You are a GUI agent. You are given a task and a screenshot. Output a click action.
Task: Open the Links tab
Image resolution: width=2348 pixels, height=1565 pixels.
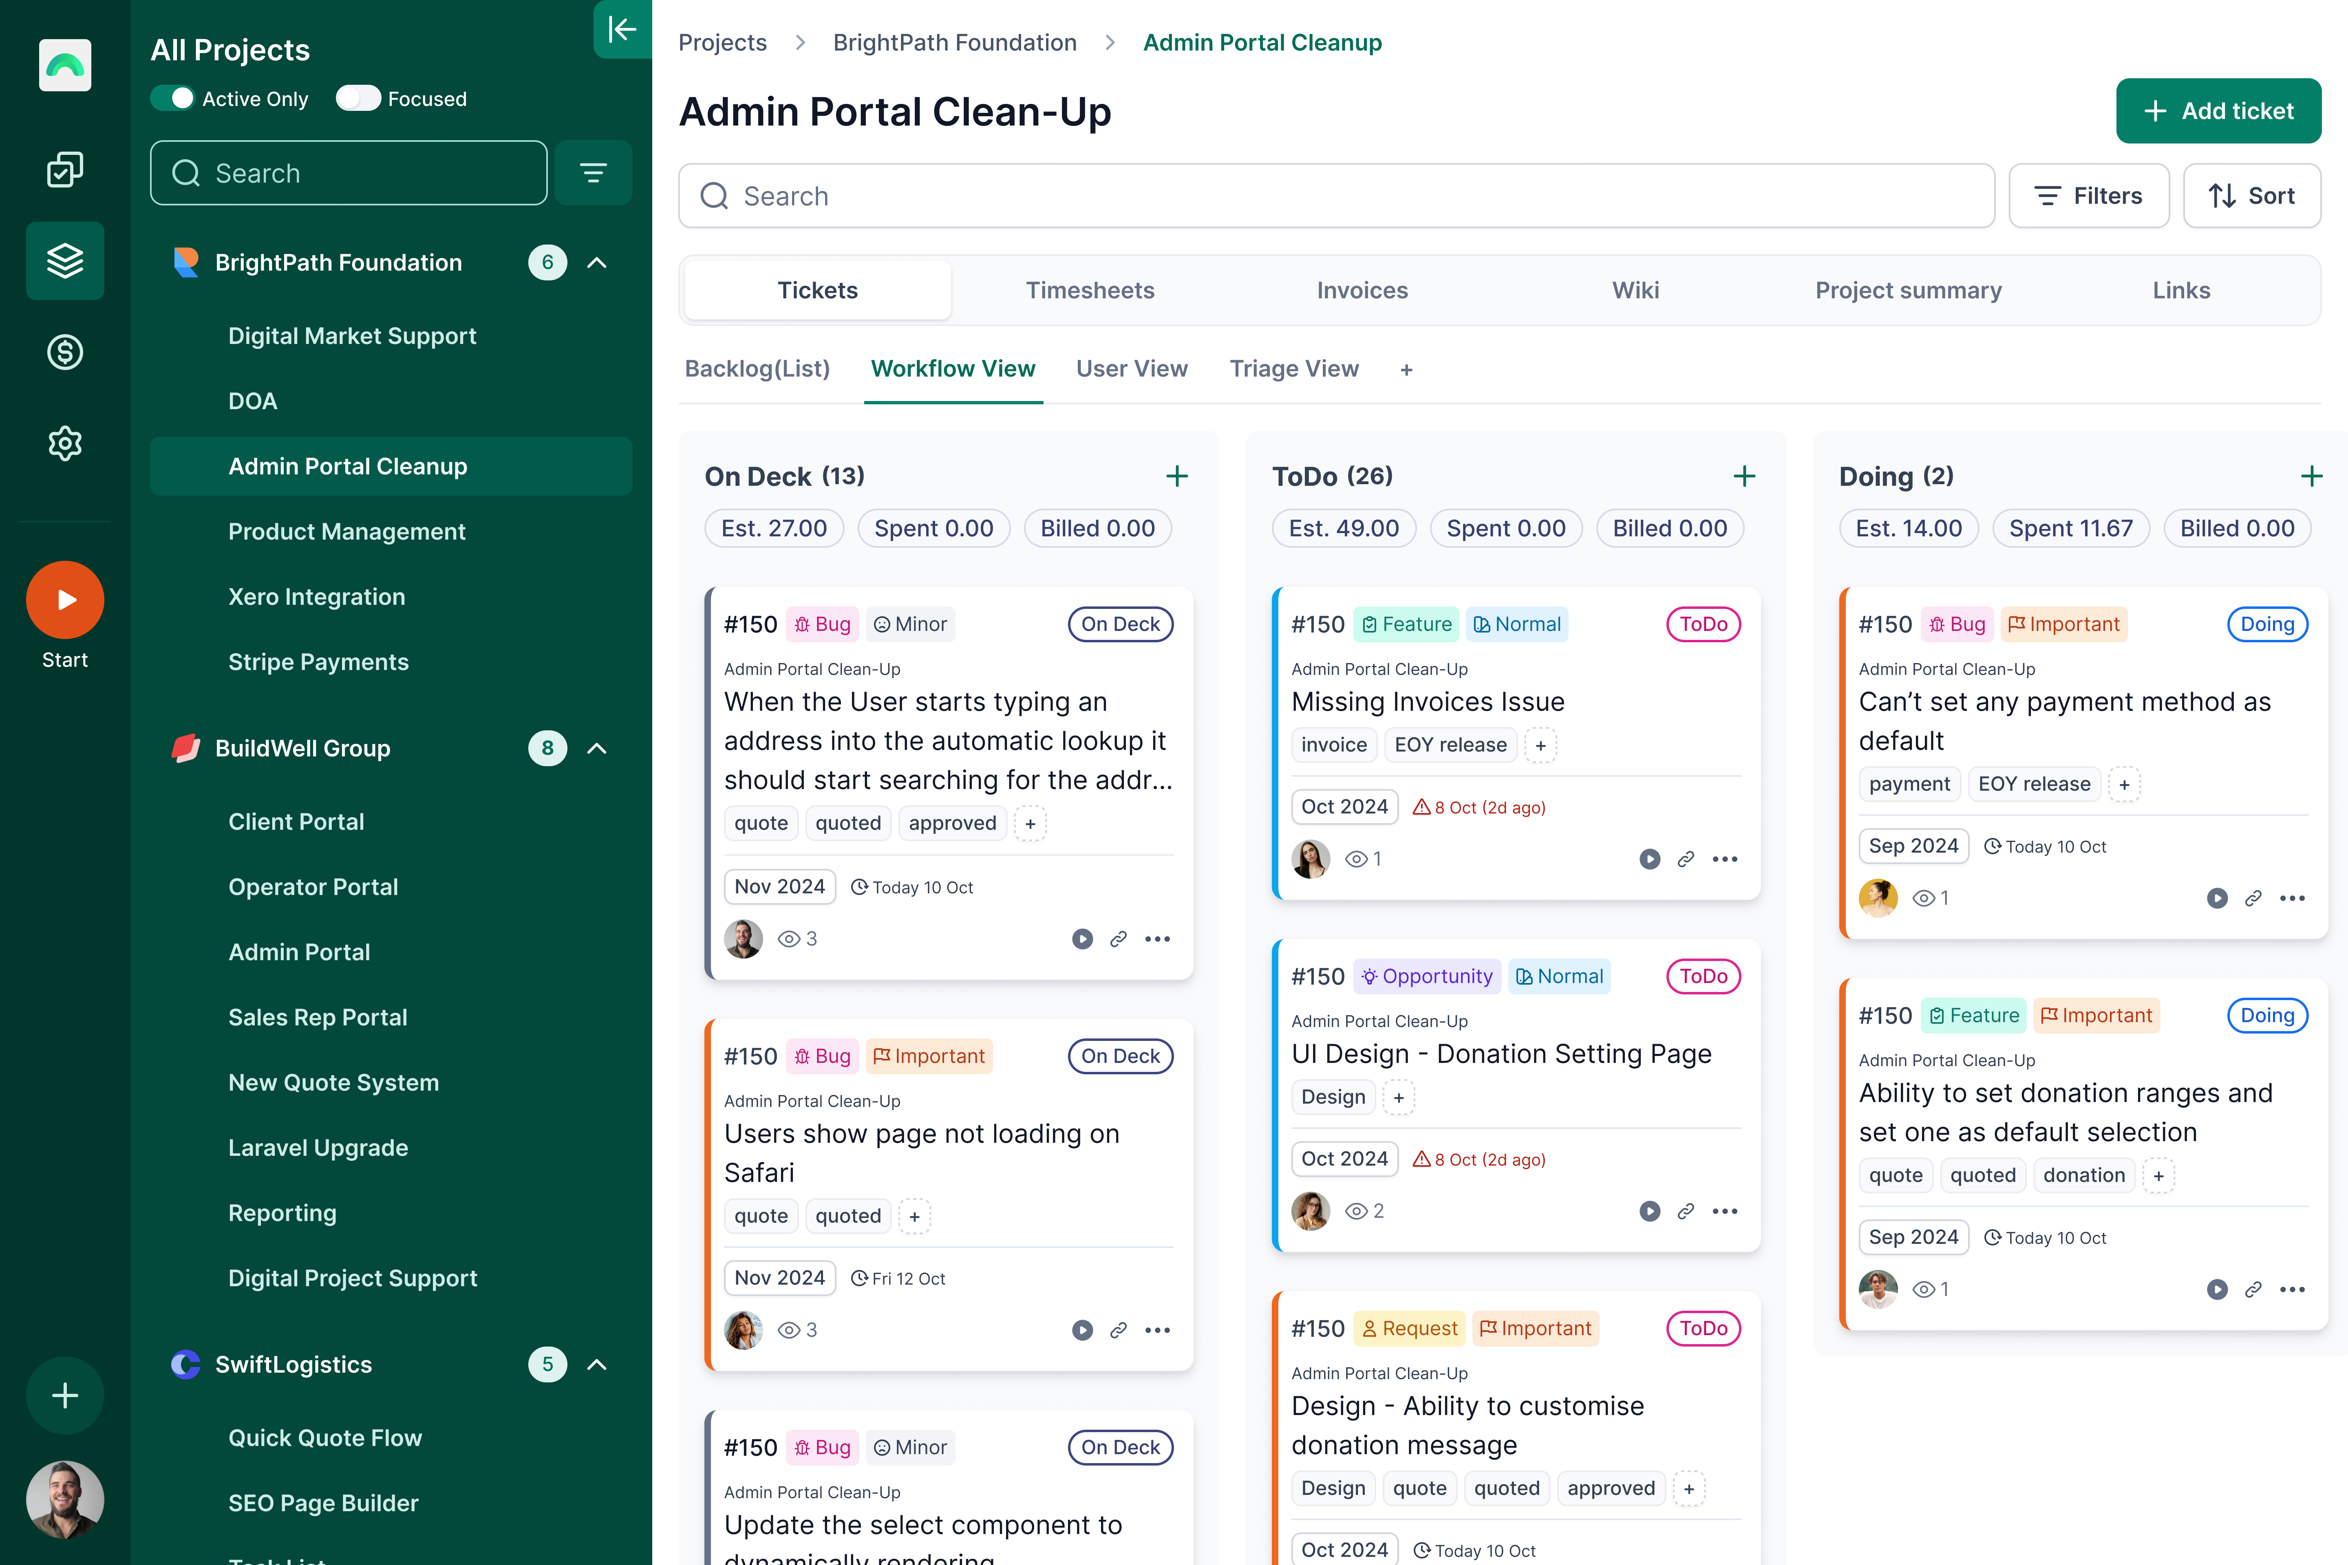(2181, 291)
